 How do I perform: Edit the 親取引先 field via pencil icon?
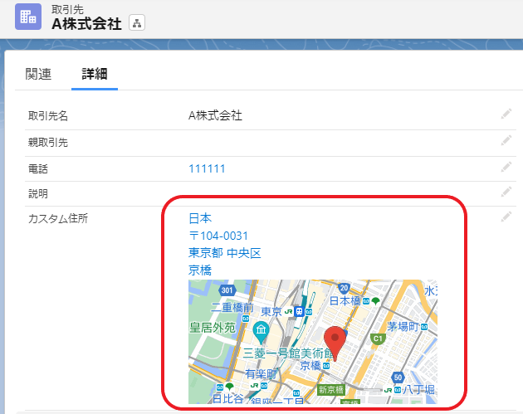pos(506,142)
